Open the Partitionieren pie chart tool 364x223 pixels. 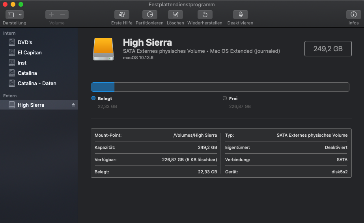coord(149,15)
